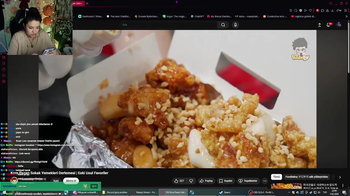Open the sidebar settings gear icon
The height and width of the screenshot is (196, 350).
[x=4, y=81]
